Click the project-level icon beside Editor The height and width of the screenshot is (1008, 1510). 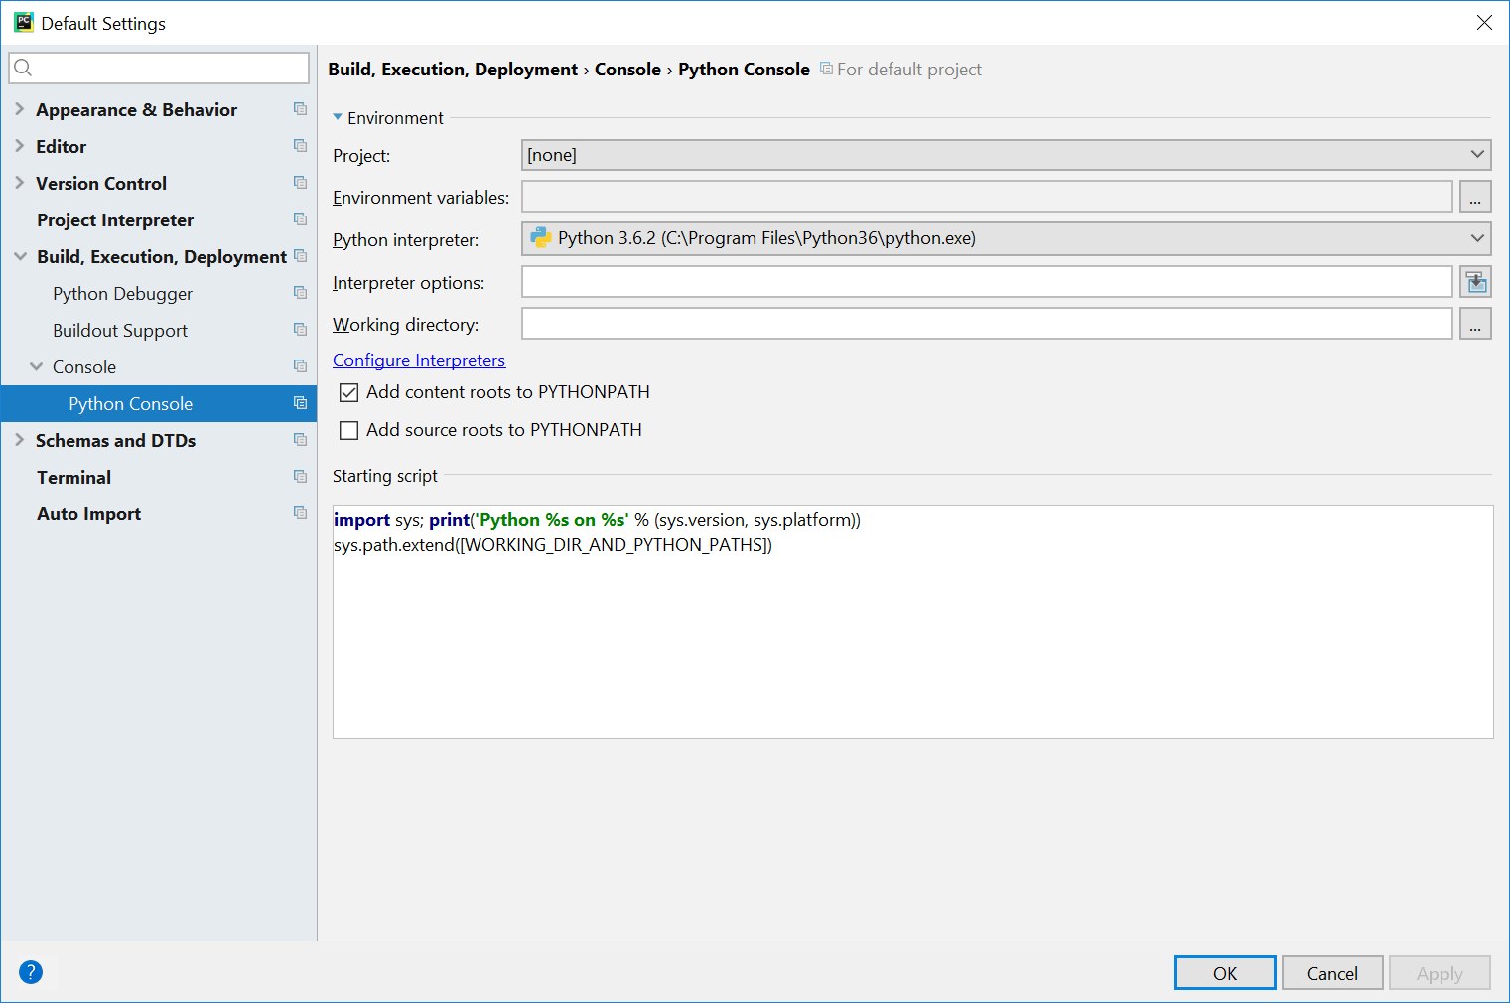tap(300, 146)
